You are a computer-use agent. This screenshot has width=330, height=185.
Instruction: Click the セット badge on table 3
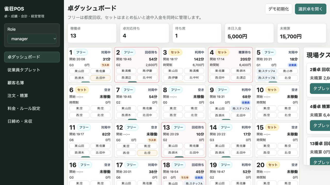coord(175,52)
